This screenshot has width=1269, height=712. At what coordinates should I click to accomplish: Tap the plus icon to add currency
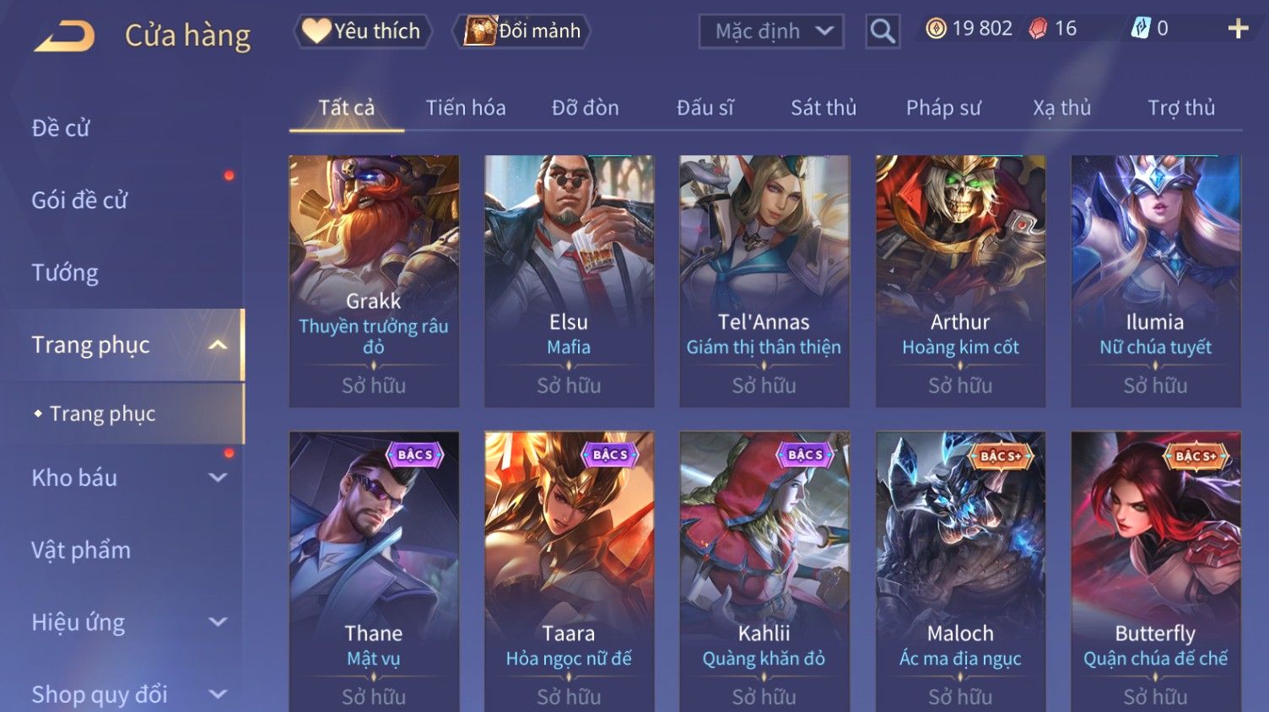(x=1238, y=30)
